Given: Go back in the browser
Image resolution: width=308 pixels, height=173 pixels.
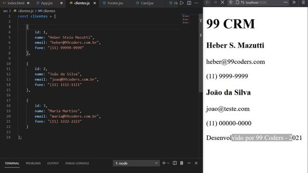Looking at the screenshot, I should (207, 2).
